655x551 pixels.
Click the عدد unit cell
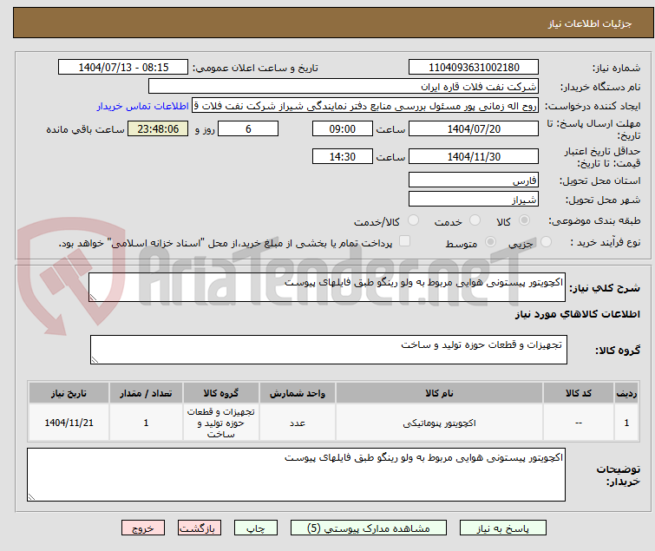pyautogui.click(x=297, y=423)
